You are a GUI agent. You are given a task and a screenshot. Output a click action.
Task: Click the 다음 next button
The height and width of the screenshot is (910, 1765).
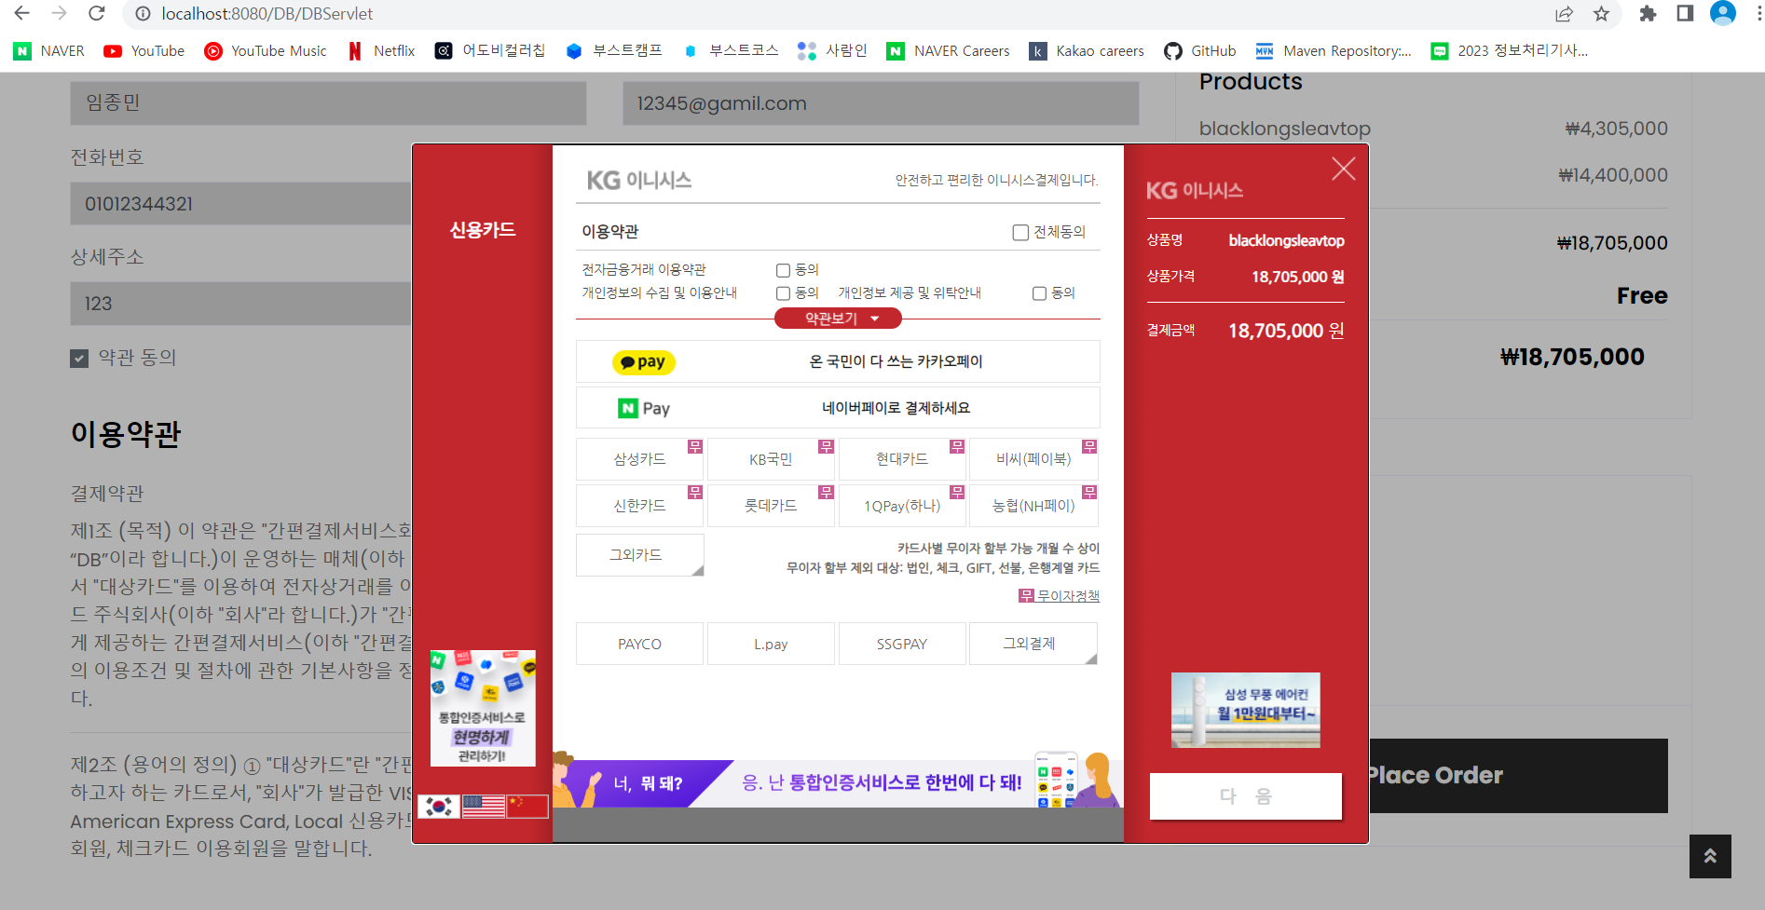pos(1246,796)
